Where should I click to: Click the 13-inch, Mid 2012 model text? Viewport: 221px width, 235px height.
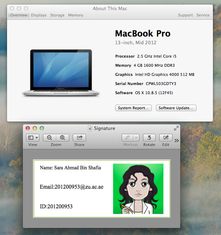[136, 43]
